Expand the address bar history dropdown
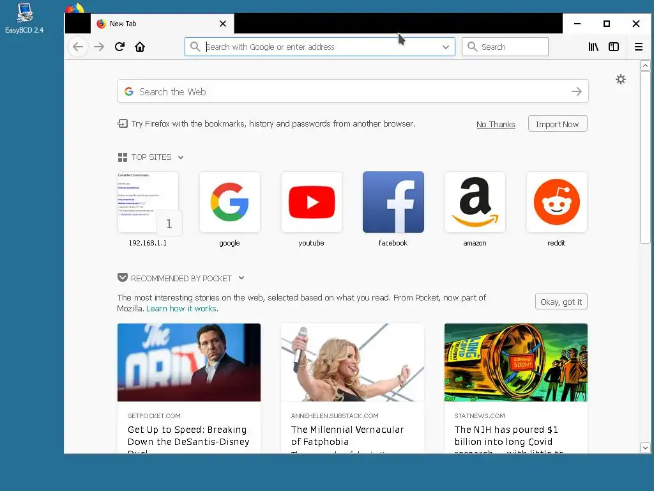The image size is (654, 491). coord(445,47)
